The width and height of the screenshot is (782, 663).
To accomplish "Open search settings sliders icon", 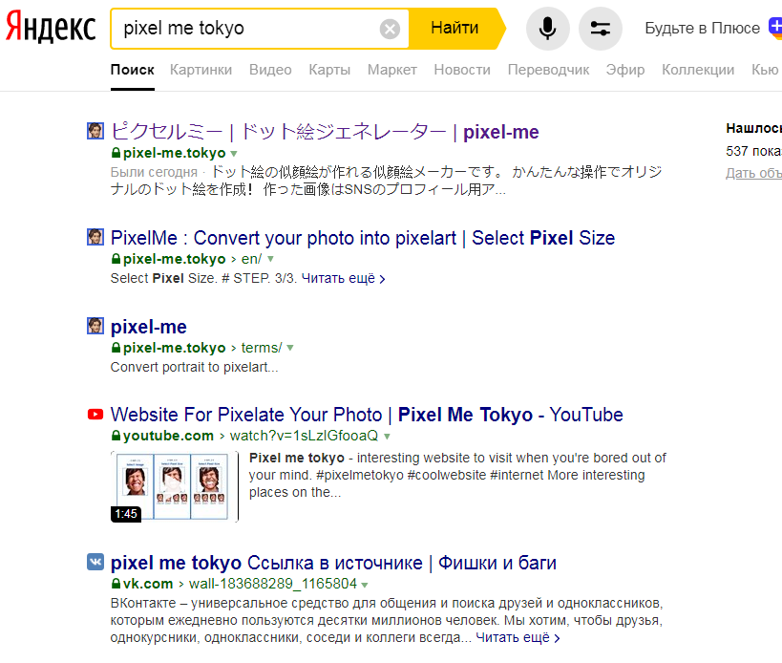I will coord(600,29).
